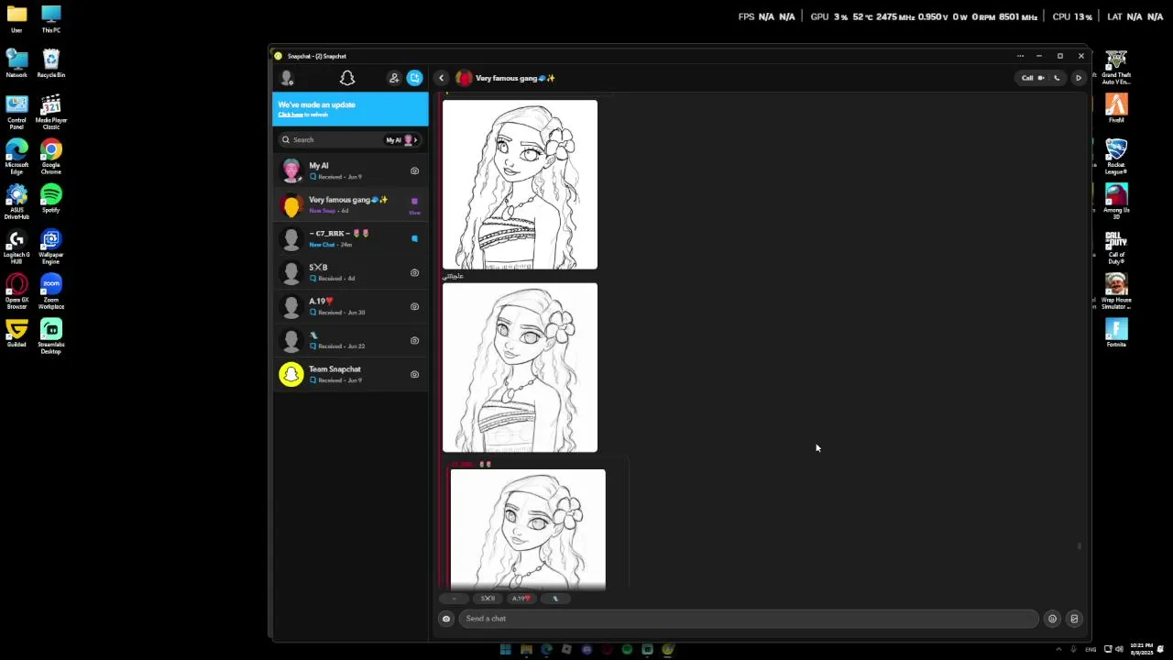
Task: Open camera for My AI row
Action: coord(414,170)
